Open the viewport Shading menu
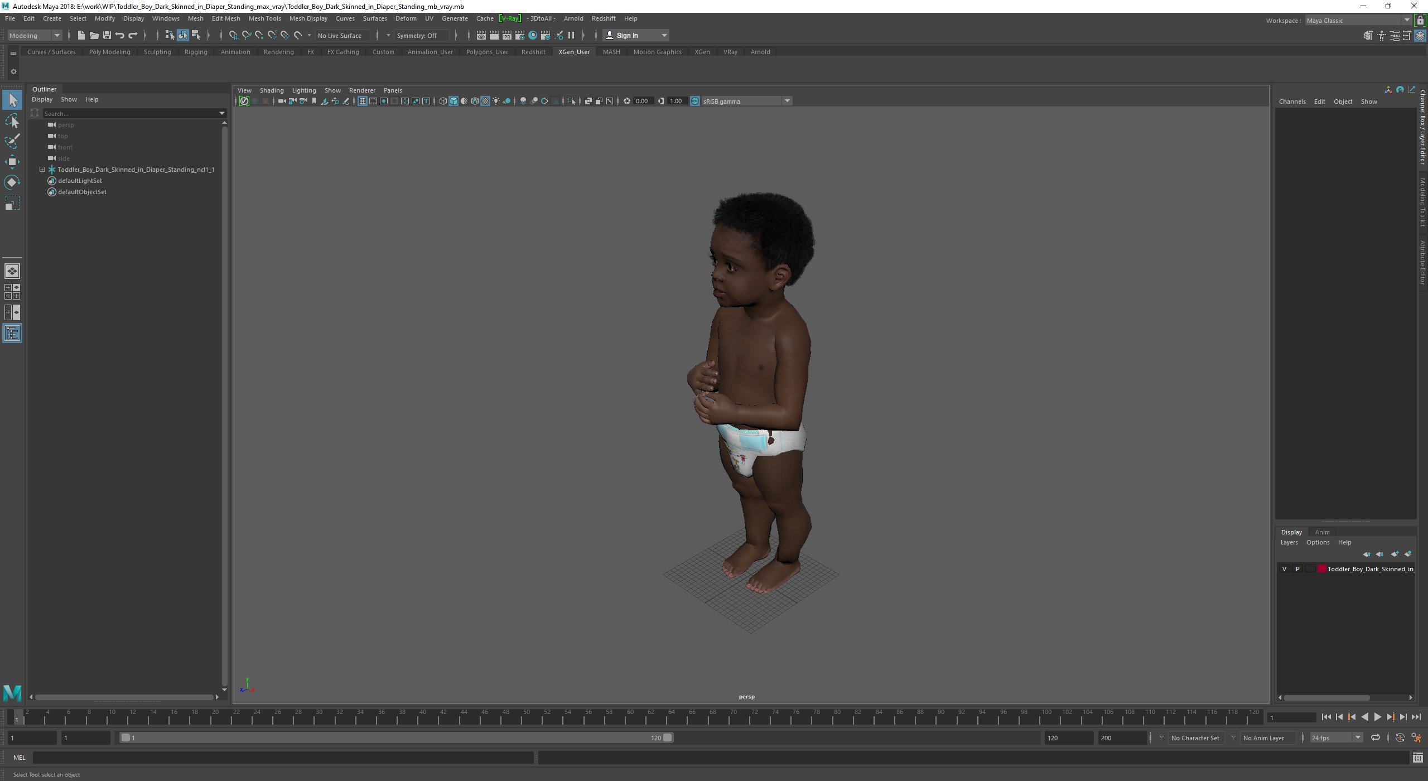The image size is (1428, 781). point(272,90)
